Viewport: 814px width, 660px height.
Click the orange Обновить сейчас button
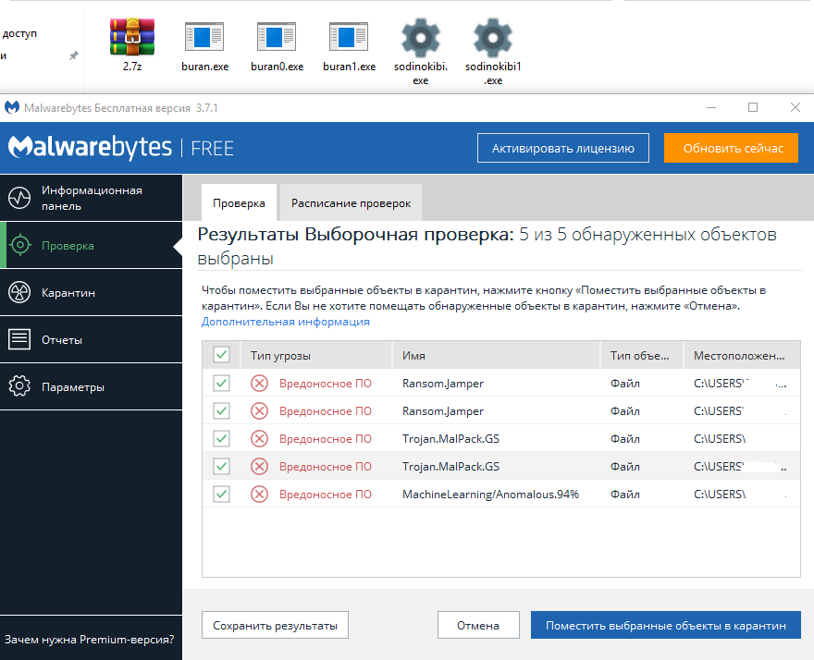731,148
